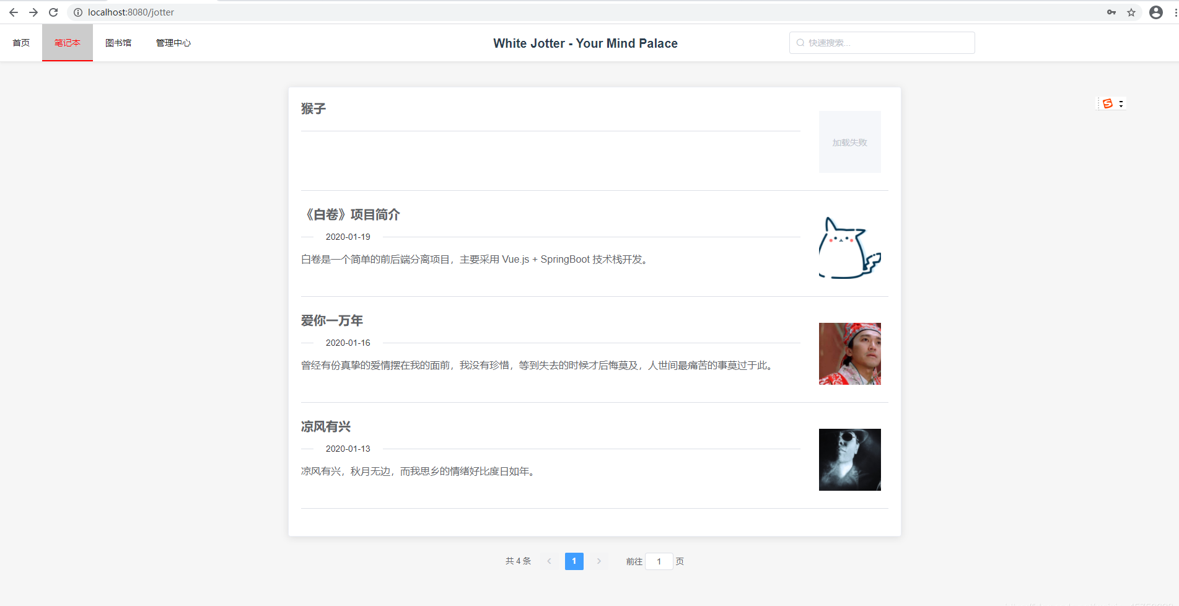Open the Sogou toolbar menu dots

pyautogui.click(x=1121, y=103)
